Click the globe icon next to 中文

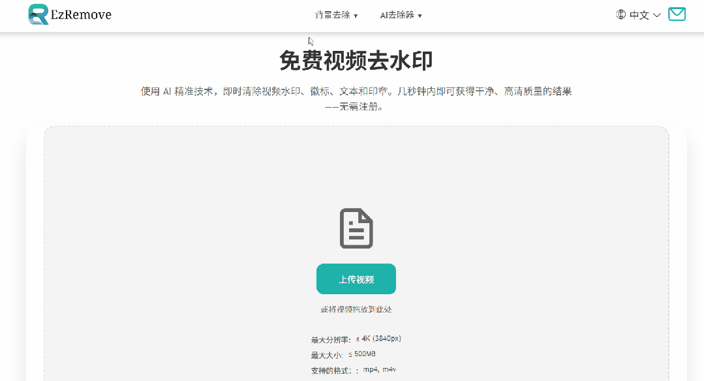tap(619, 14)
